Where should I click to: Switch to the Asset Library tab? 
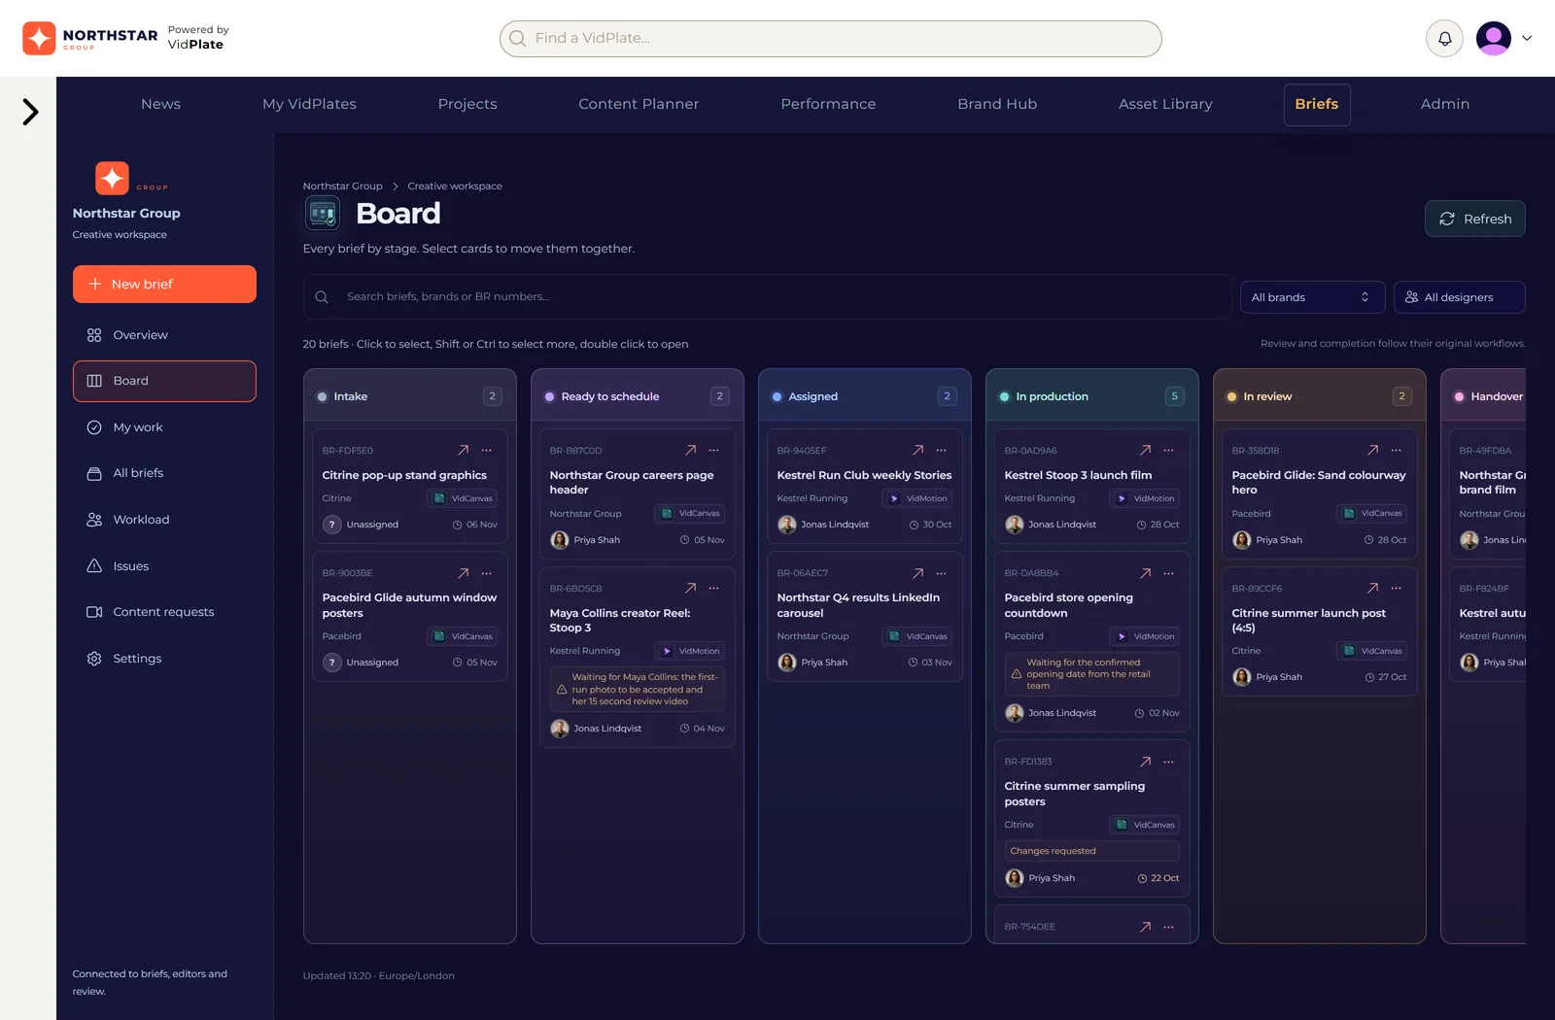point(1165,104)
